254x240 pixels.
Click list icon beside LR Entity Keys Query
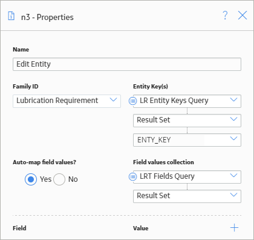coord(132,101)
